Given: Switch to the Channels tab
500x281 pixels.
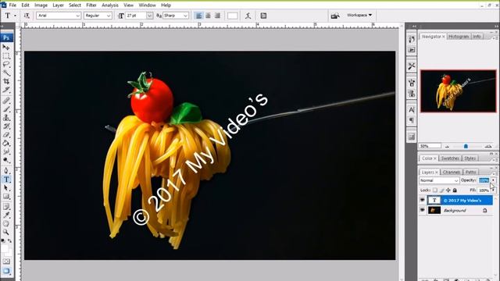Looking at the screenshot, I should [452, 172].
